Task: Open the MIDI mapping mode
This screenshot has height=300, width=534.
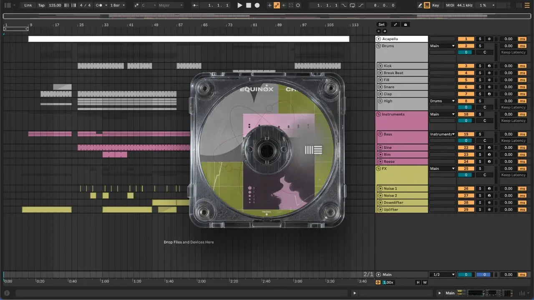Action: tap(450, 5)
